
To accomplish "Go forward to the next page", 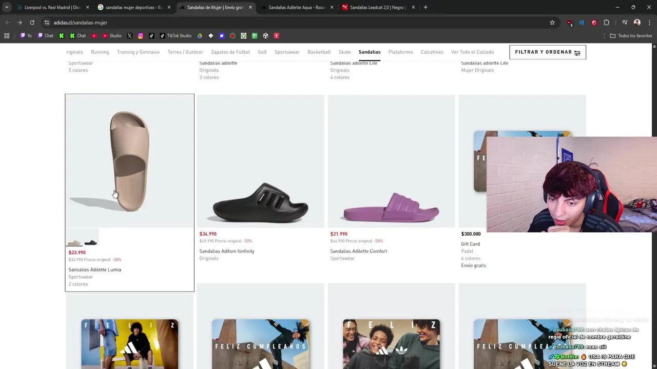I will coord(20,23).
